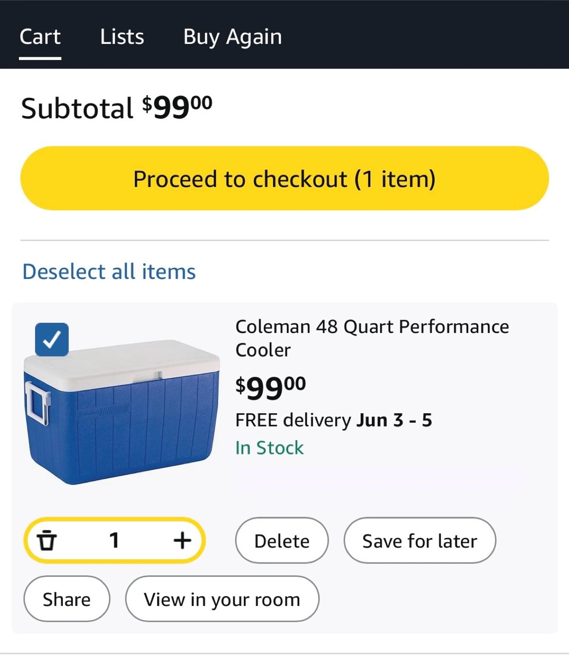Choose Save for later
569x665 pixels.
[x=419, y=540]
